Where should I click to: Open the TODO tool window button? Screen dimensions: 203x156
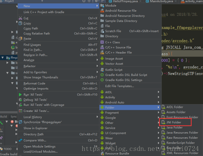click(6, 149)
